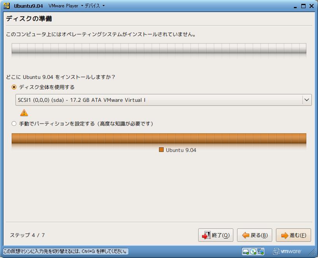This screenshot has height=258, width=318.
Task: Click the Ctrl+G input switch hint text
Action: 65,251
